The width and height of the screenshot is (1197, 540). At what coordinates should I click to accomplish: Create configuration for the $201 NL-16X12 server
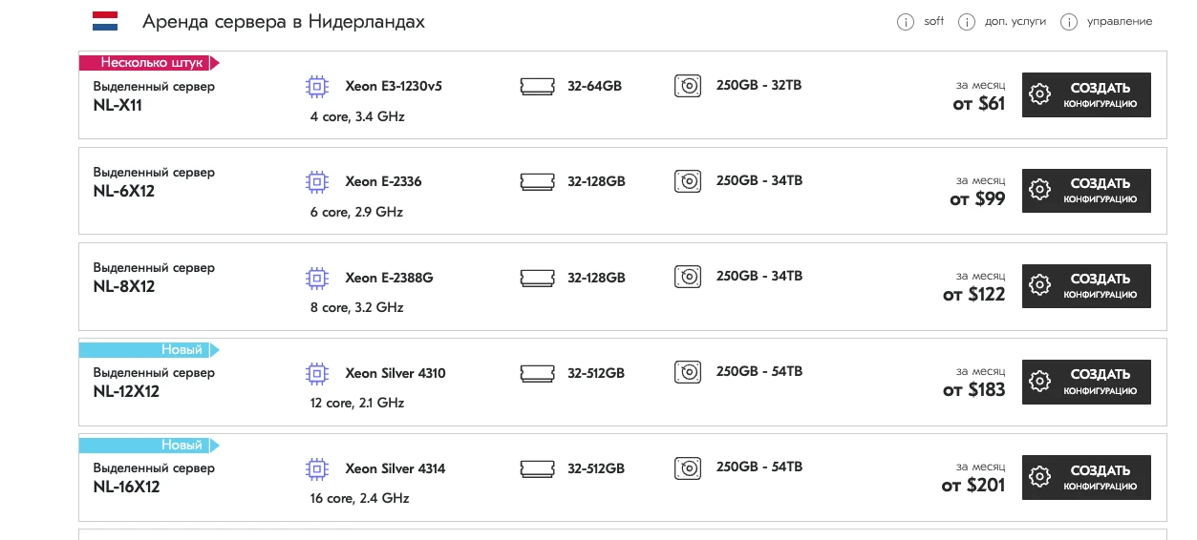(x=1086, y=477)
